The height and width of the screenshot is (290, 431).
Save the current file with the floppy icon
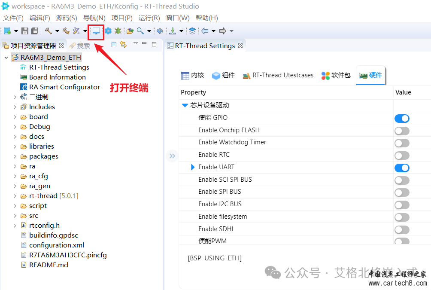(25, 31)
